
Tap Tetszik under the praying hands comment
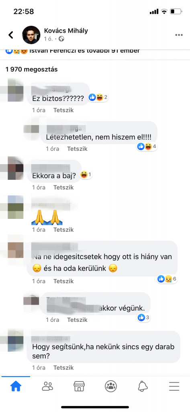point(63,230)
